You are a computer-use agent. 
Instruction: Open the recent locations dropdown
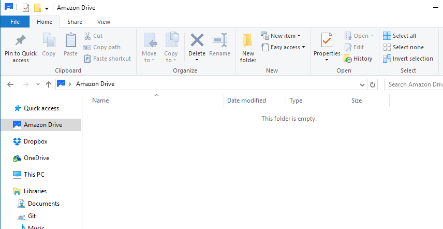pyautogui.click(x=38, y=84)
